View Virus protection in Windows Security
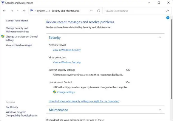The image size is (173, 121). point(67,62)
